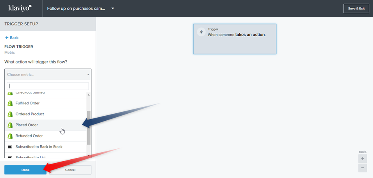Screen dimensions: 373x178
Task: Click the TRIGGER SETUP panel header
Action: (48, 24)
